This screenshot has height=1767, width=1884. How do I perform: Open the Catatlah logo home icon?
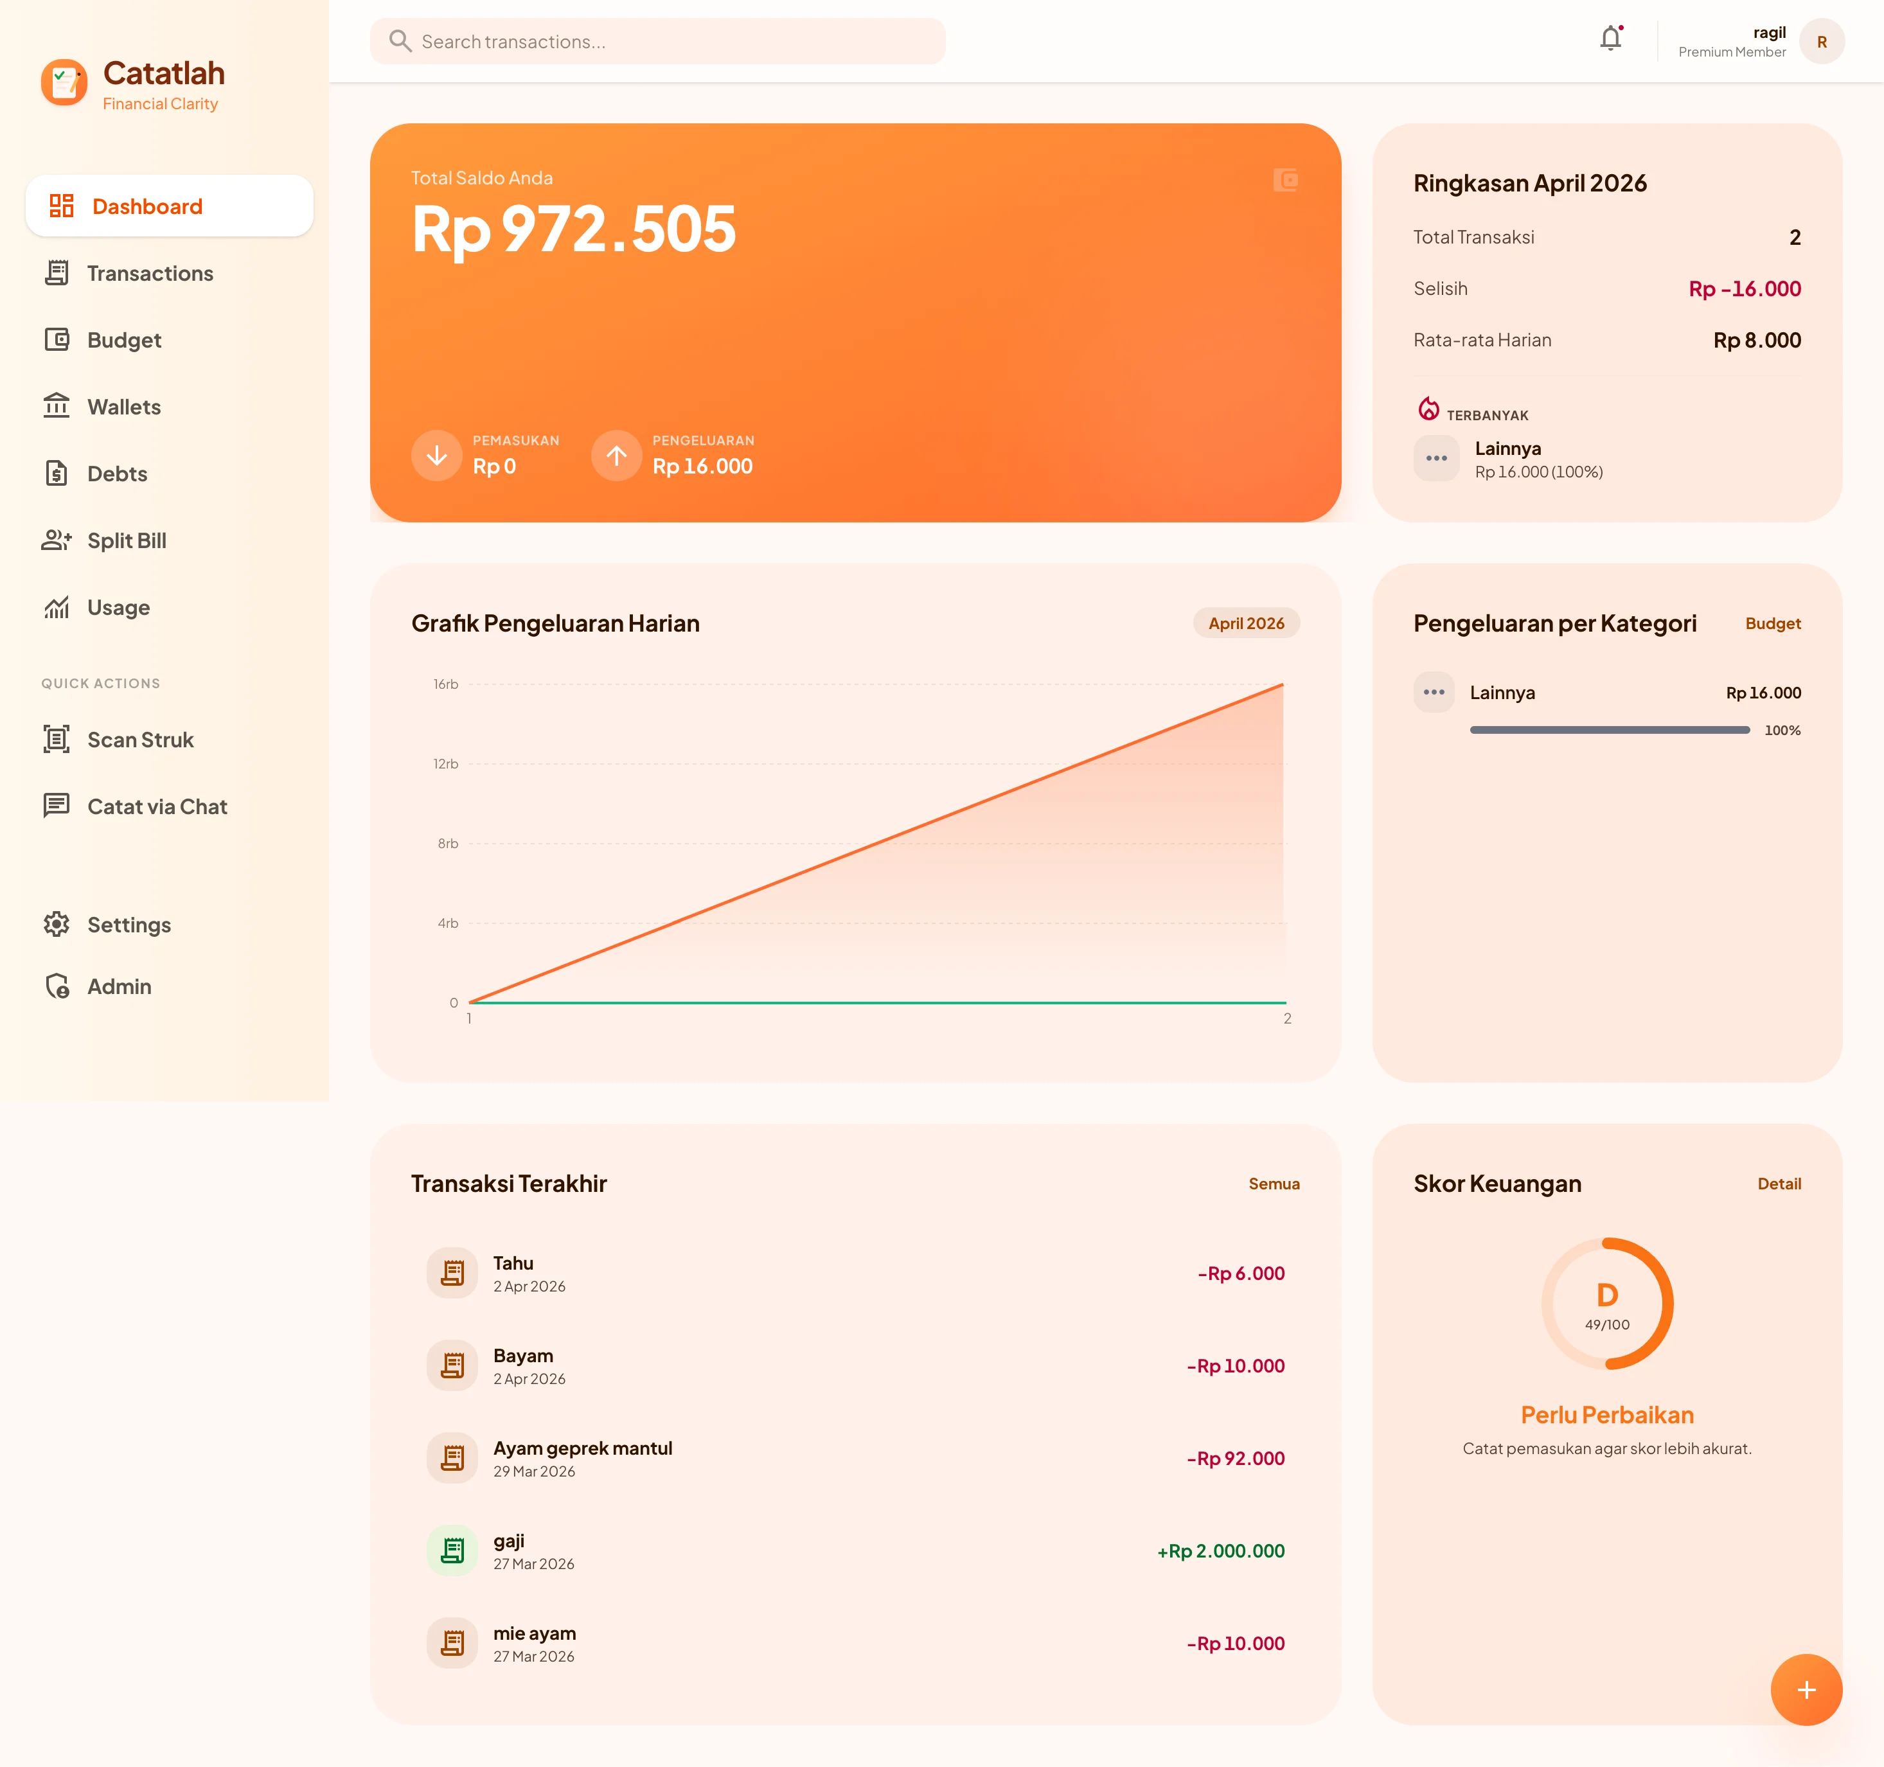click(64, 82)
